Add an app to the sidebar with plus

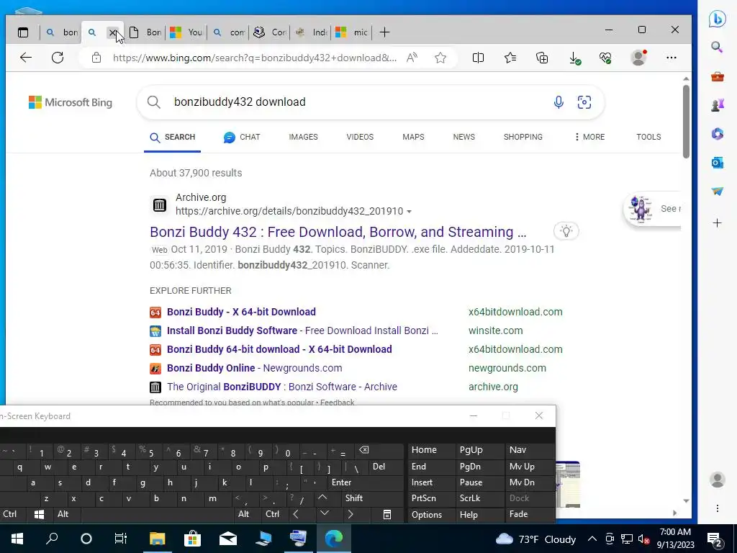(718, 223)
